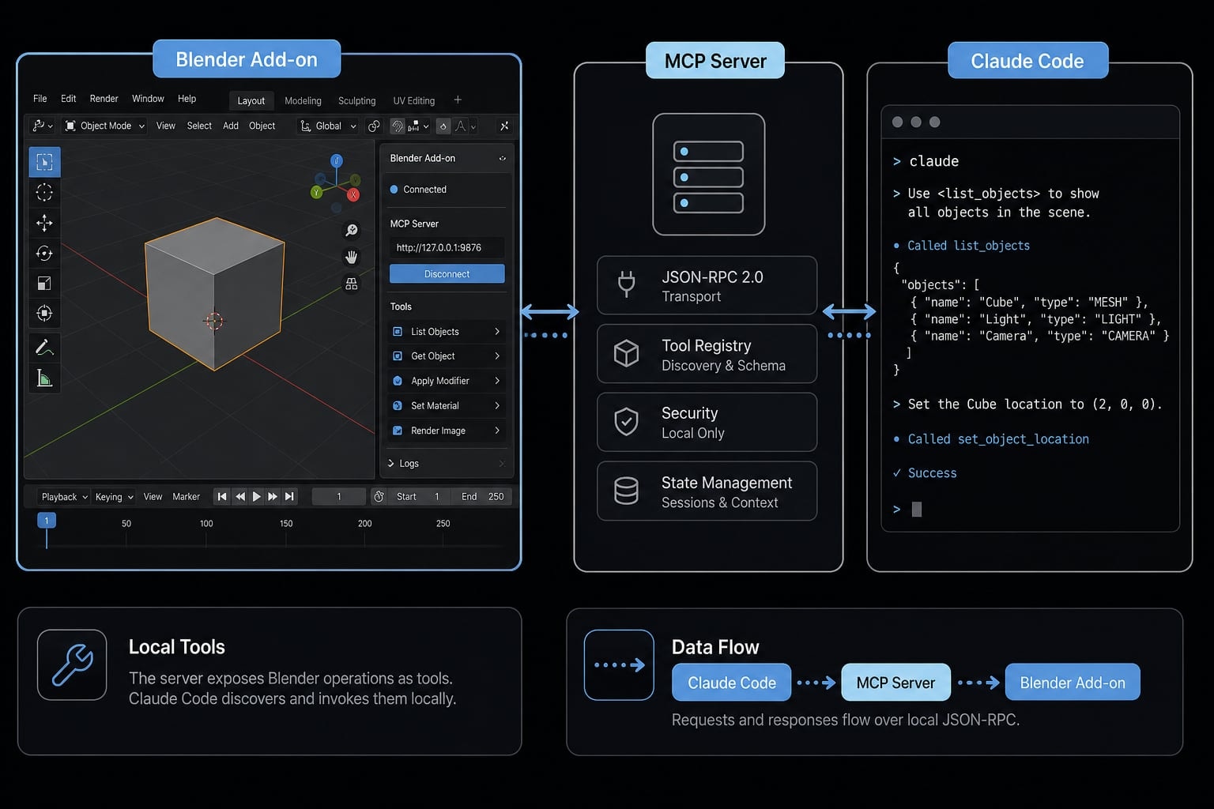This screenshot has width=1214, height=809.
Task: Click the current frame field showing 1
Action: point(339,497)
